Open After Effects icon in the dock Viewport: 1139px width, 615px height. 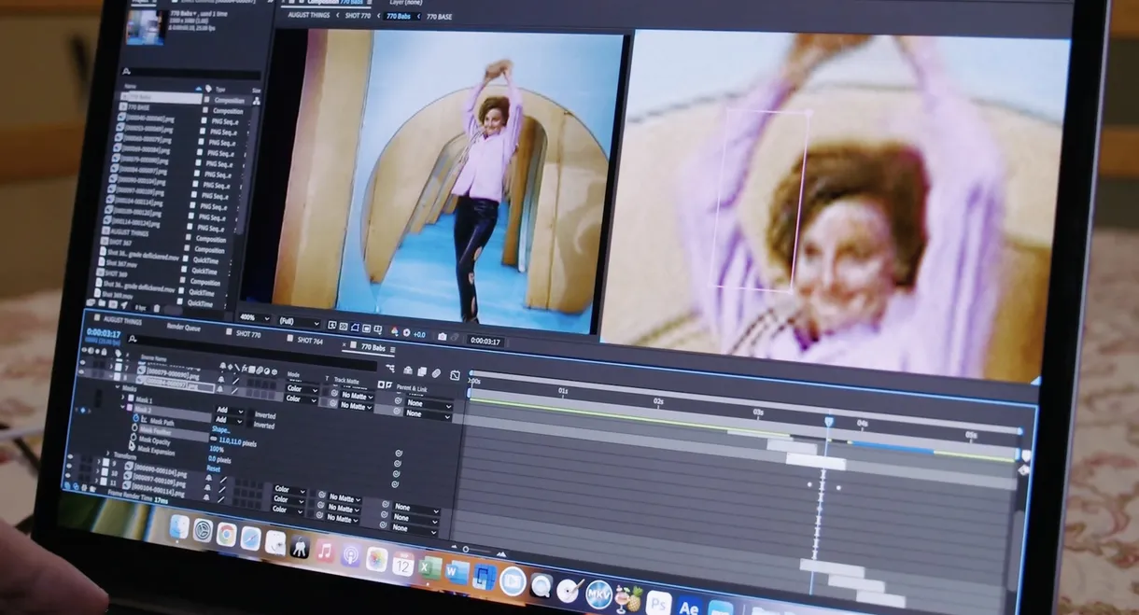(x=689, y=607)
